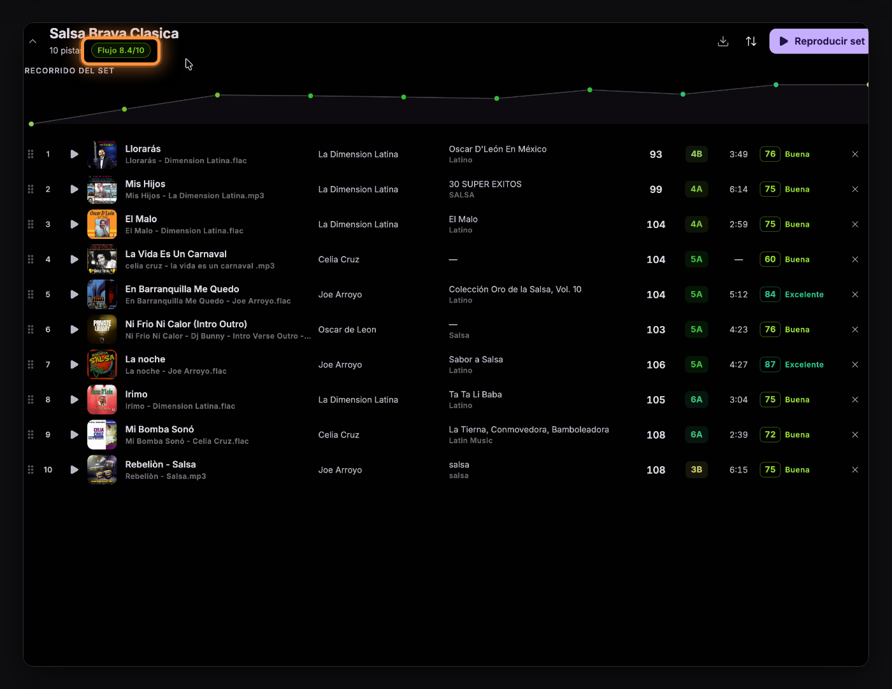Click the third point on the set journey graph
Viewport: 892px width, 689px height.
[x=217, y=95]
